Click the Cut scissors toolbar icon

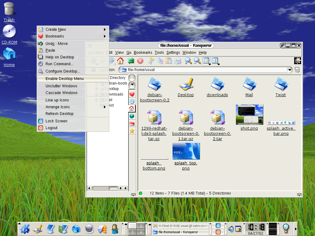pyautogui.click(x=151, y=61)
